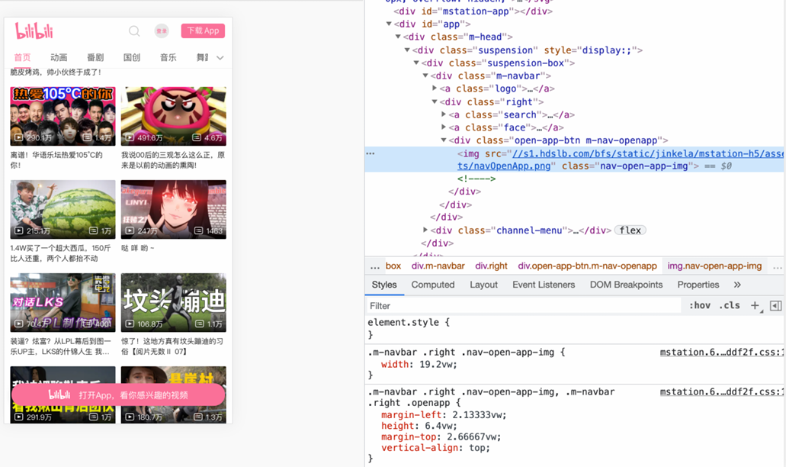This screenshot has height=467, width=786.
Task: Select the div id="mstation-app" element line
Action: click(473, 11)
